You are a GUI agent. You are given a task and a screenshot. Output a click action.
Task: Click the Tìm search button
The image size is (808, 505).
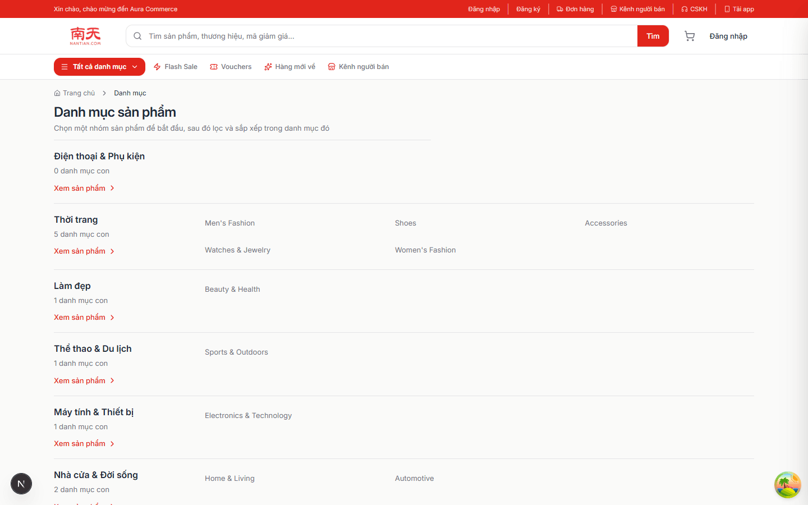pos(653,36)
